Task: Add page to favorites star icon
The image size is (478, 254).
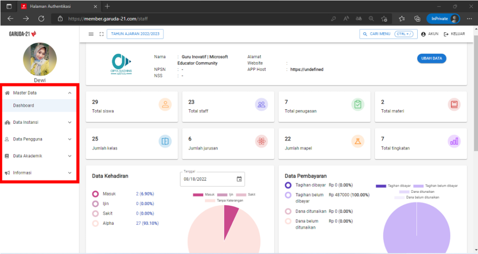Action: [x=384, y=19]
